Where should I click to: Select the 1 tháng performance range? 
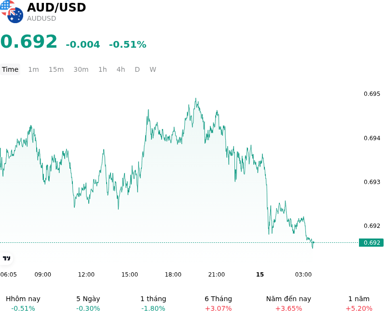point(153,304)
